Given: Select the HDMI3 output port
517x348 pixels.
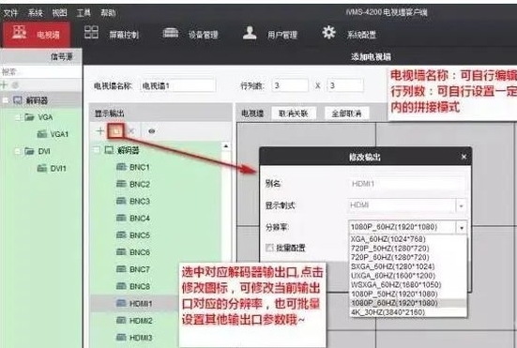Looking at the screenshot, I should (x=134, y=338).
